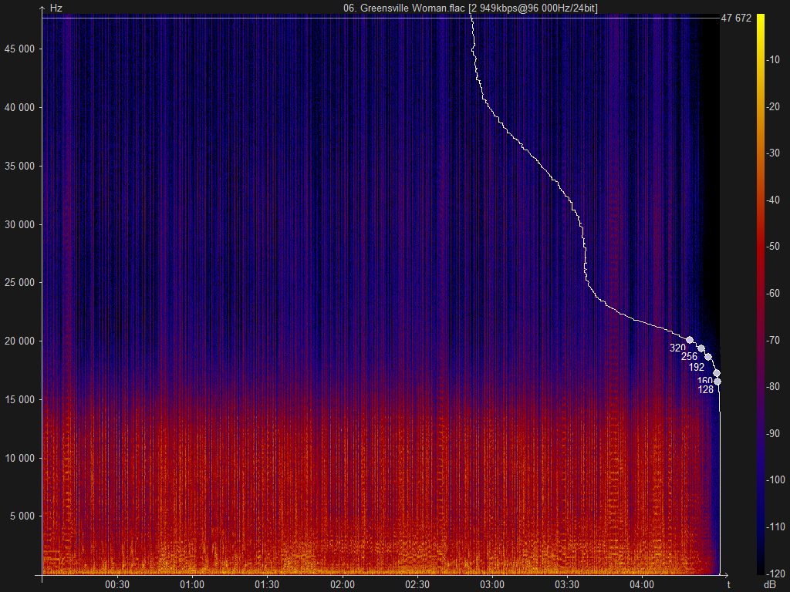The width and height of the screenshot is (790, 592).
Task: Select the -10 level on color scale
Action: click(x=773, y=59)
